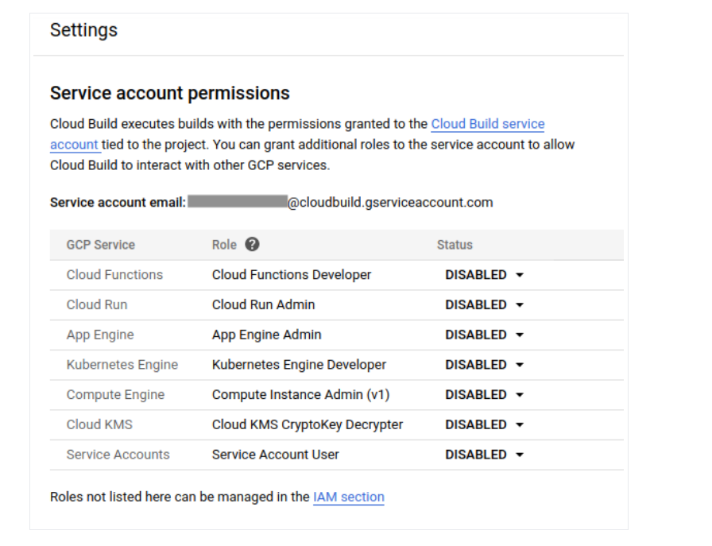Expand the App Engine status dropdown
The height and width of the screenshot is (546, 712).
pos(484,335)
